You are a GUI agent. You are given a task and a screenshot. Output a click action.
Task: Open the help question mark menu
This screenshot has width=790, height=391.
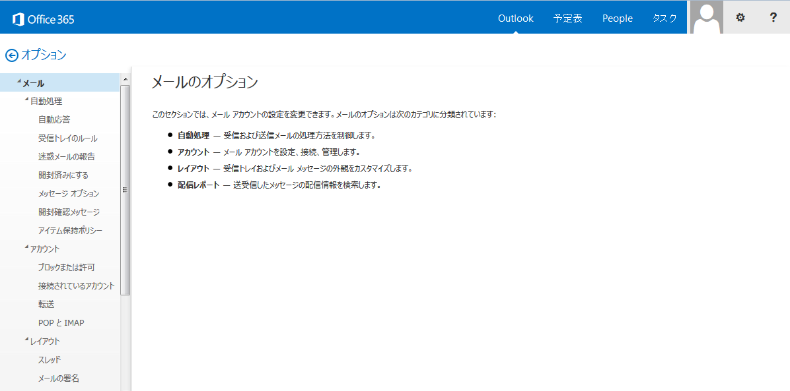tap(773, 18)
